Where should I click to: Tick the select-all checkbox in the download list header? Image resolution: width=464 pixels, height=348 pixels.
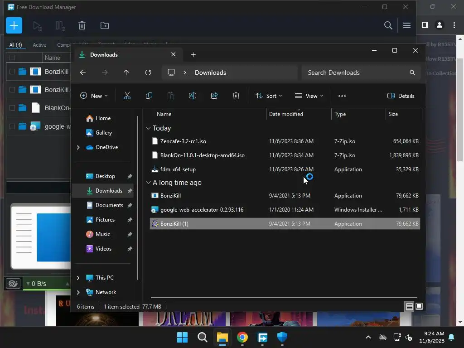click(x=12, y=58)
